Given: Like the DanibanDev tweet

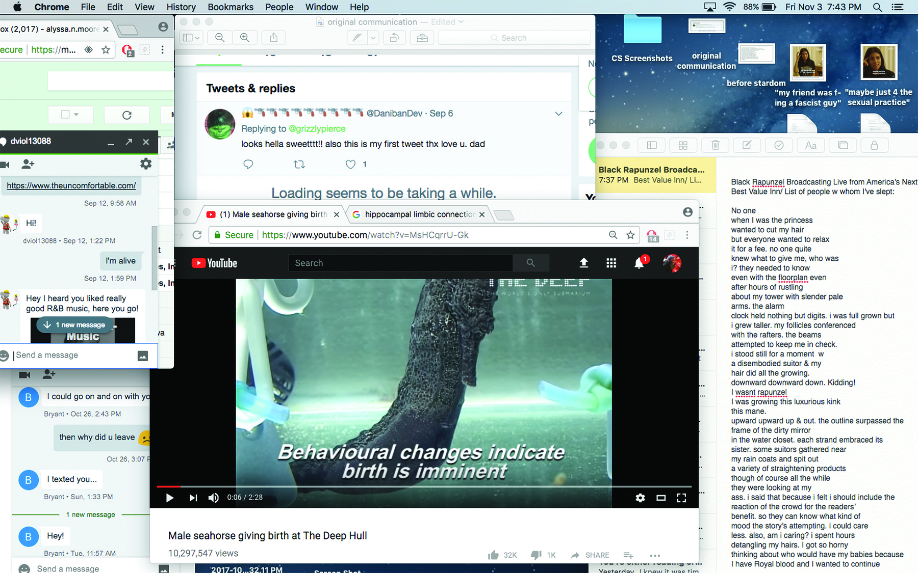Looking at the screenshot, I should pyautogui.click(x=350, y=164).
